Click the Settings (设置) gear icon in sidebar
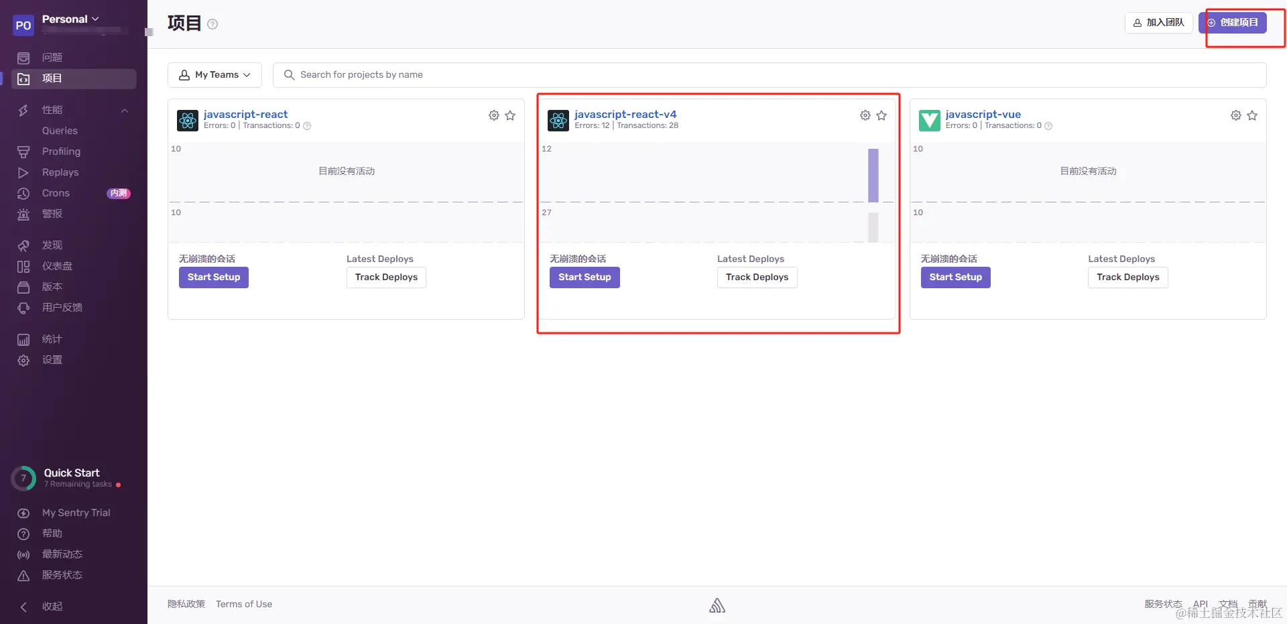1287x624 pixels. click(23, 361)
